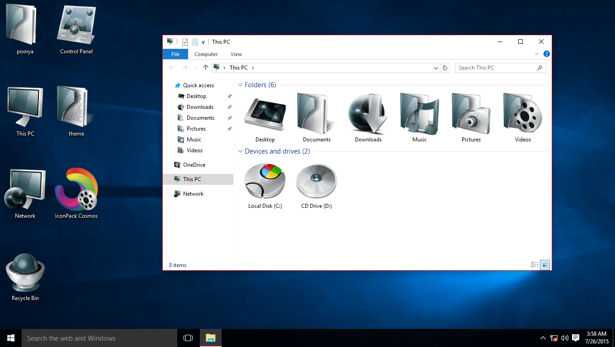Click the Properties icon in quick access toolbar
Screen dimensions: 615x347
tap(185, 42)
